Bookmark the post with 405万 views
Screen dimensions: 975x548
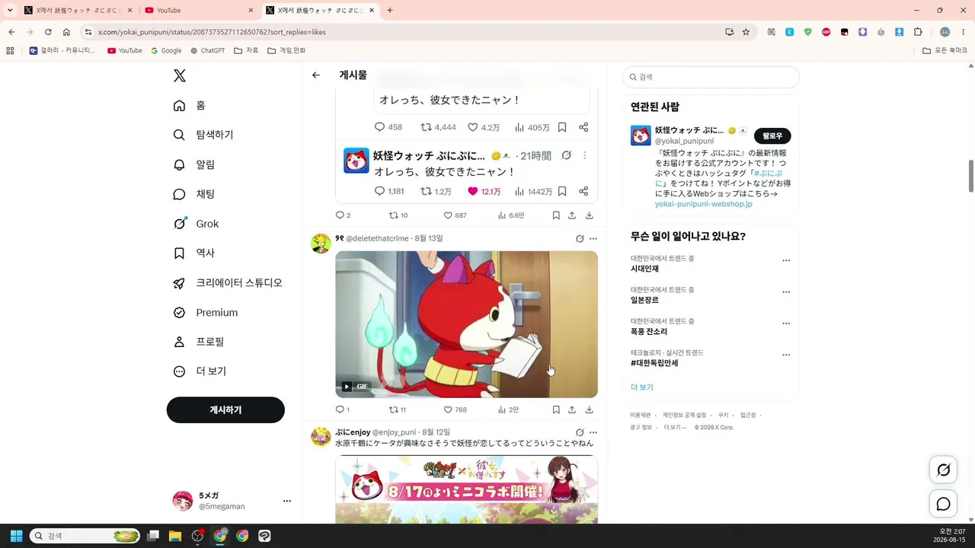click(562, 127)
